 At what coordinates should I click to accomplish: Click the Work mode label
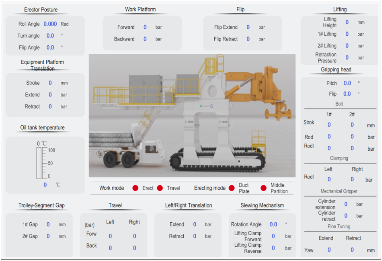tap(111, 188)
